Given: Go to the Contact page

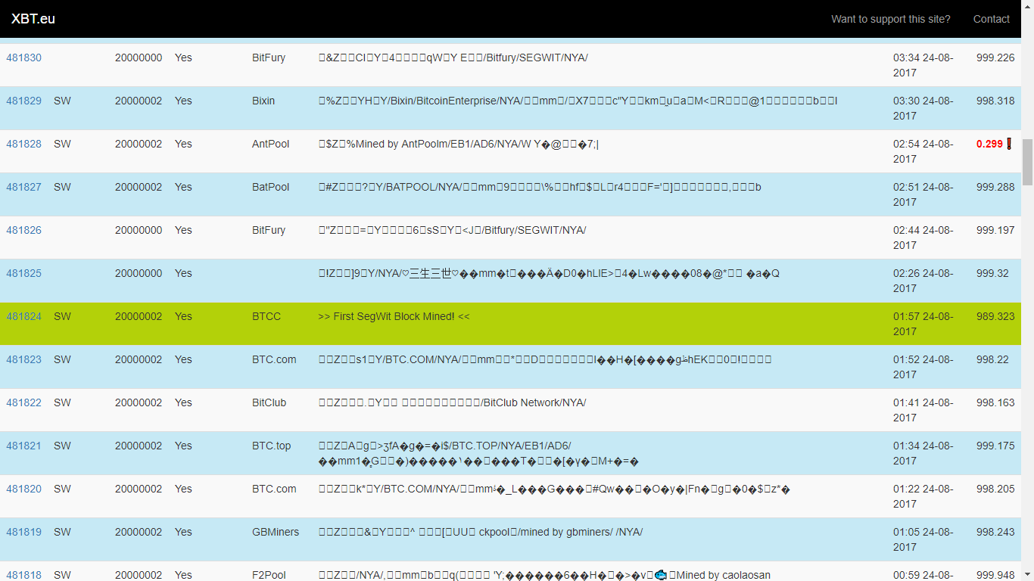Looking at the screenshot, I should (x=991, y=19).
